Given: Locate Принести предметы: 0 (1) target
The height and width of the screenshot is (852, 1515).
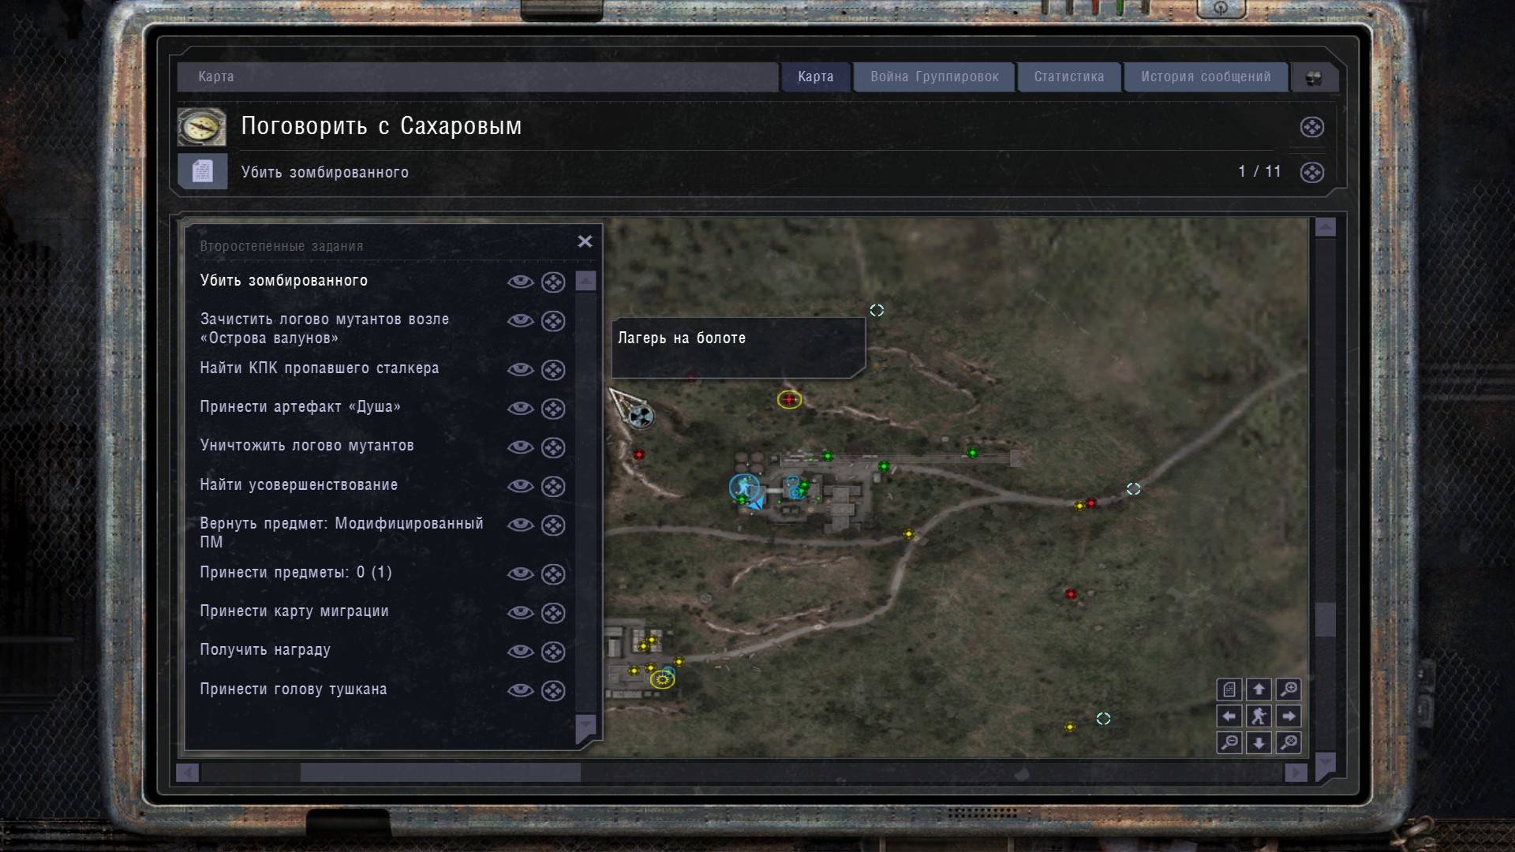Looking at the screenshot, I should coord(553,574).
